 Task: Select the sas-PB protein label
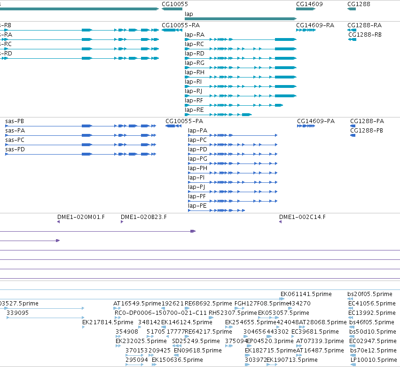tap(15, 121)
